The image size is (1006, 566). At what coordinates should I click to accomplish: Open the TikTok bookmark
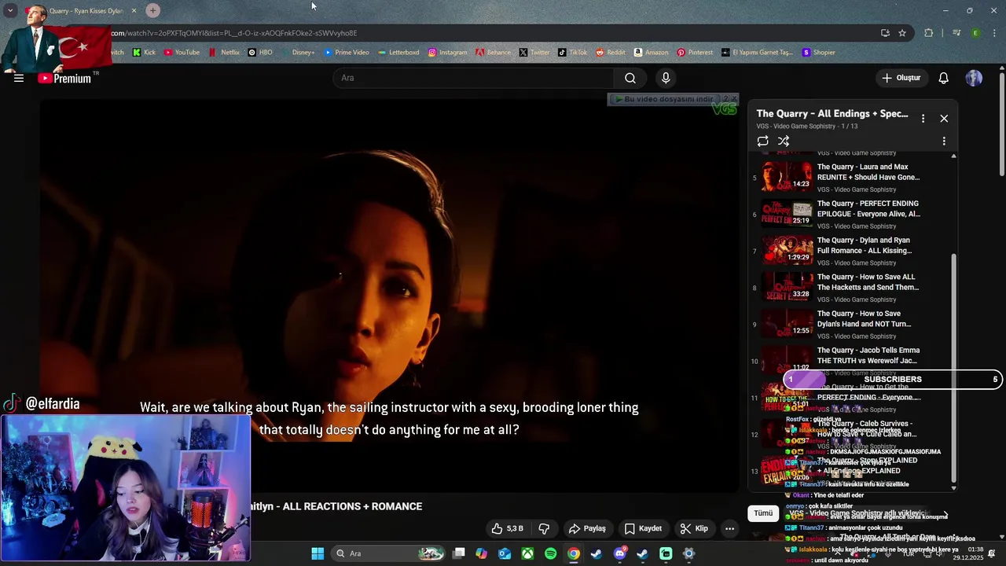[x=573, y=53]
